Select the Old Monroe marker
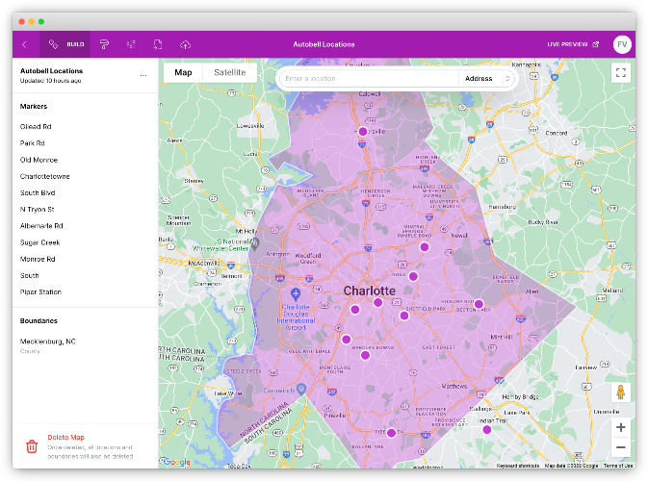This screenshot has width=648, height=481. pyautogui.click(x=39, y=160)
